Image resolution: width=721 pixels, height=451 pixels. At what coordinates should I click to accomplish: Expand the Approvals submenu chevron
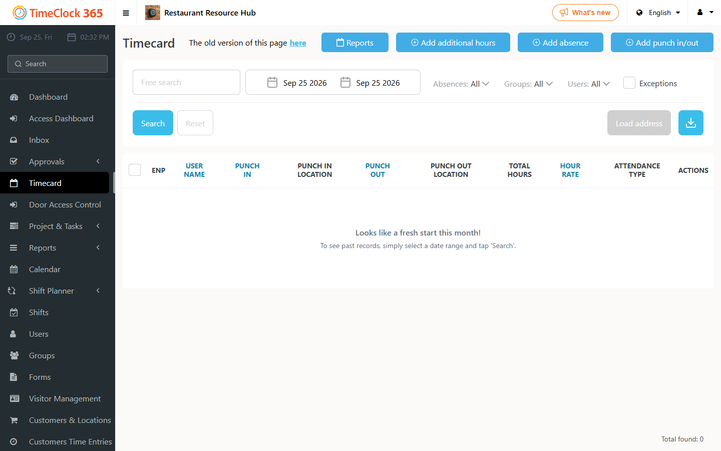click(x=98, y=161)
